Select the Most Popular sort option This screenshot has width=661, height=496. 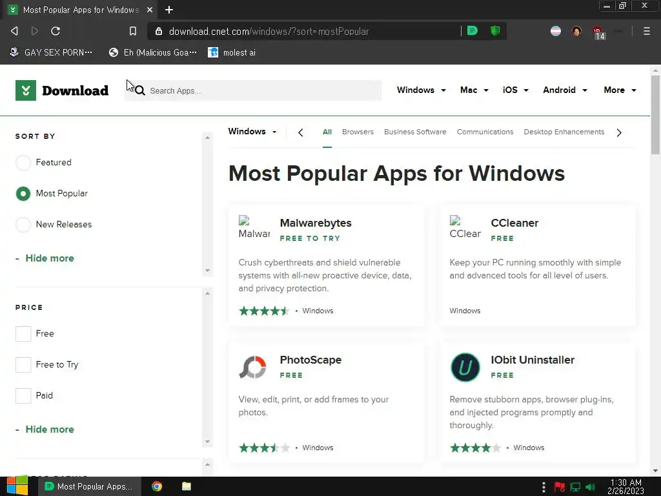[23, 194]
